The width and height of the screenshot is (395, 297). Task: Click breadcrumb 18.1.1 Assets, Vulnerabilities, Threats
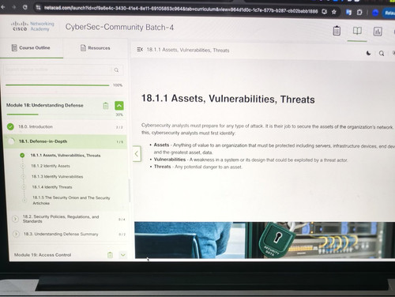188,50
